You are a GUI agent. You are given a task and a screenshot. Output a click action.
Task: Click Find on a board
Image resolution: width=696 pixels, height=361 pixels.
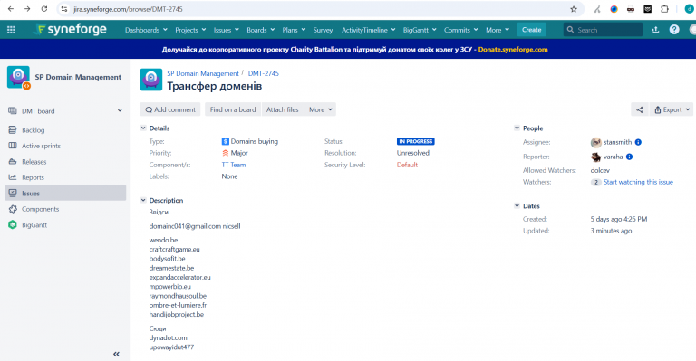point(233,109)
